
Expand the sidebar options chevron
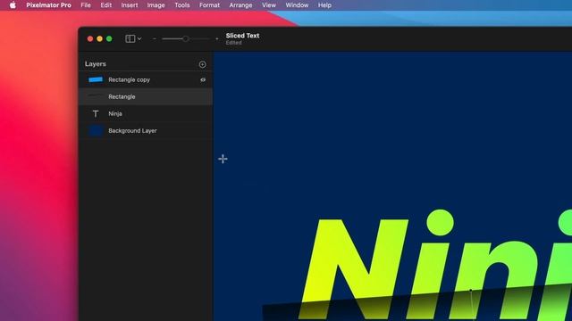pos(139,38)
